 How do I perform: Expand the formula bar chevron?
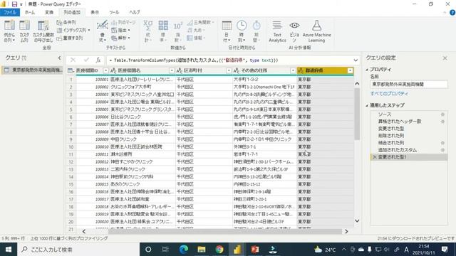[x=356, y=60]
